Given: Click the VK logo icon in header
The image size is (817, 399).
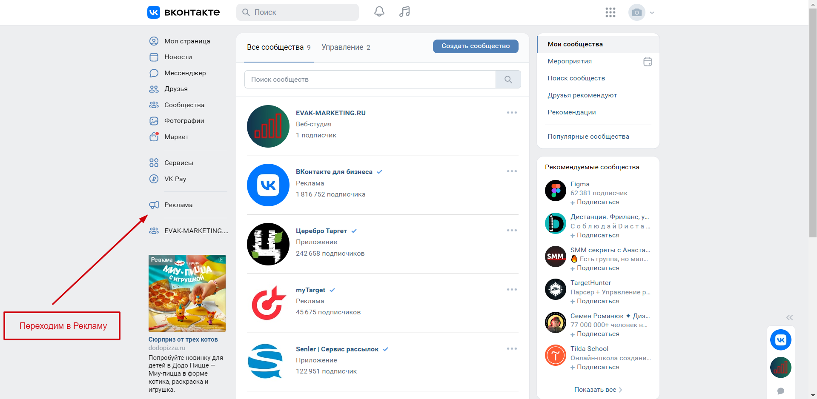Looking at the screenshot, I should tap(154, 12).
